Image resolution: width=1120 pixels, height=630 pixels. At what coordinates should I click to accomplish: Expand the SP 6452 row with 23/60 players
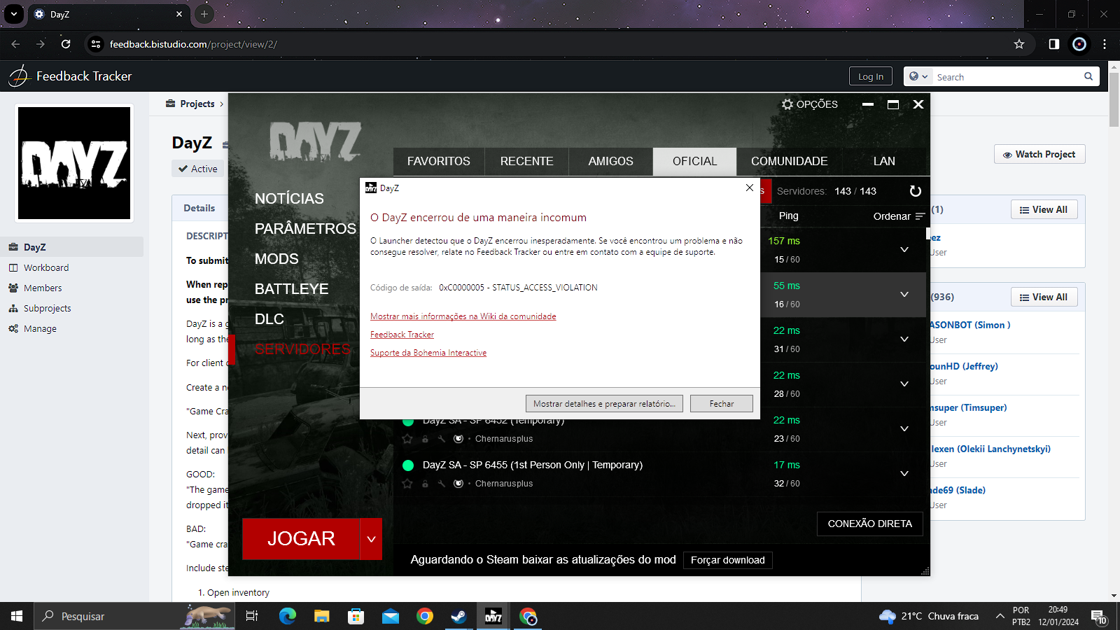pyautogui.click(x=904, y=428)
